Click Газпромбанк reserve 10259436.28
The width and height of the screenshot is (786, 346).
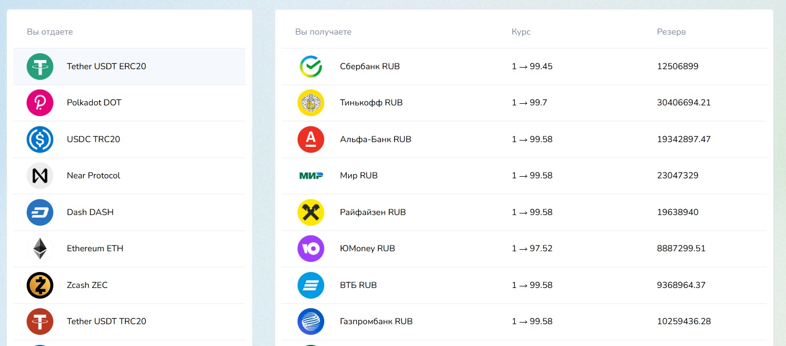point(684,322)
